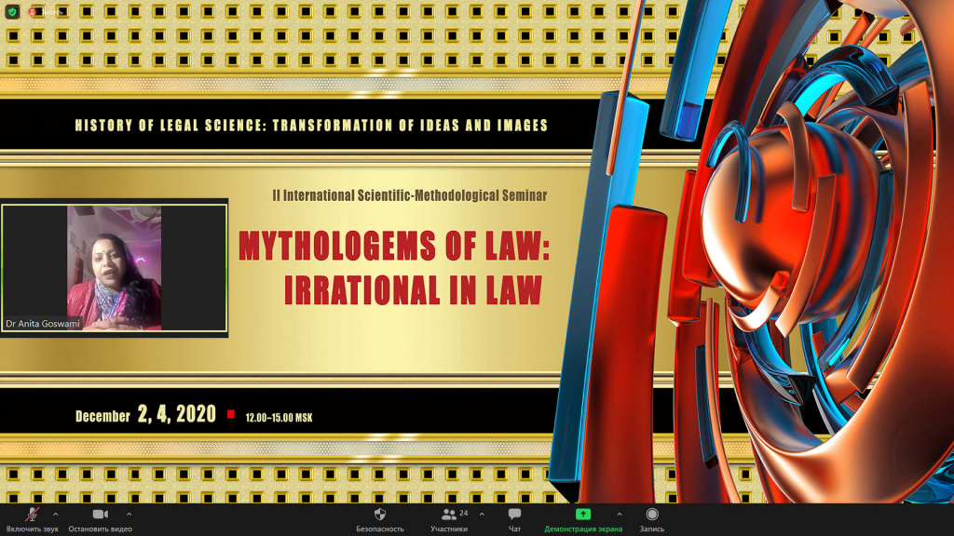Click the green encryption shield icon
Screen dimensions: 954x536
[12, 11]
